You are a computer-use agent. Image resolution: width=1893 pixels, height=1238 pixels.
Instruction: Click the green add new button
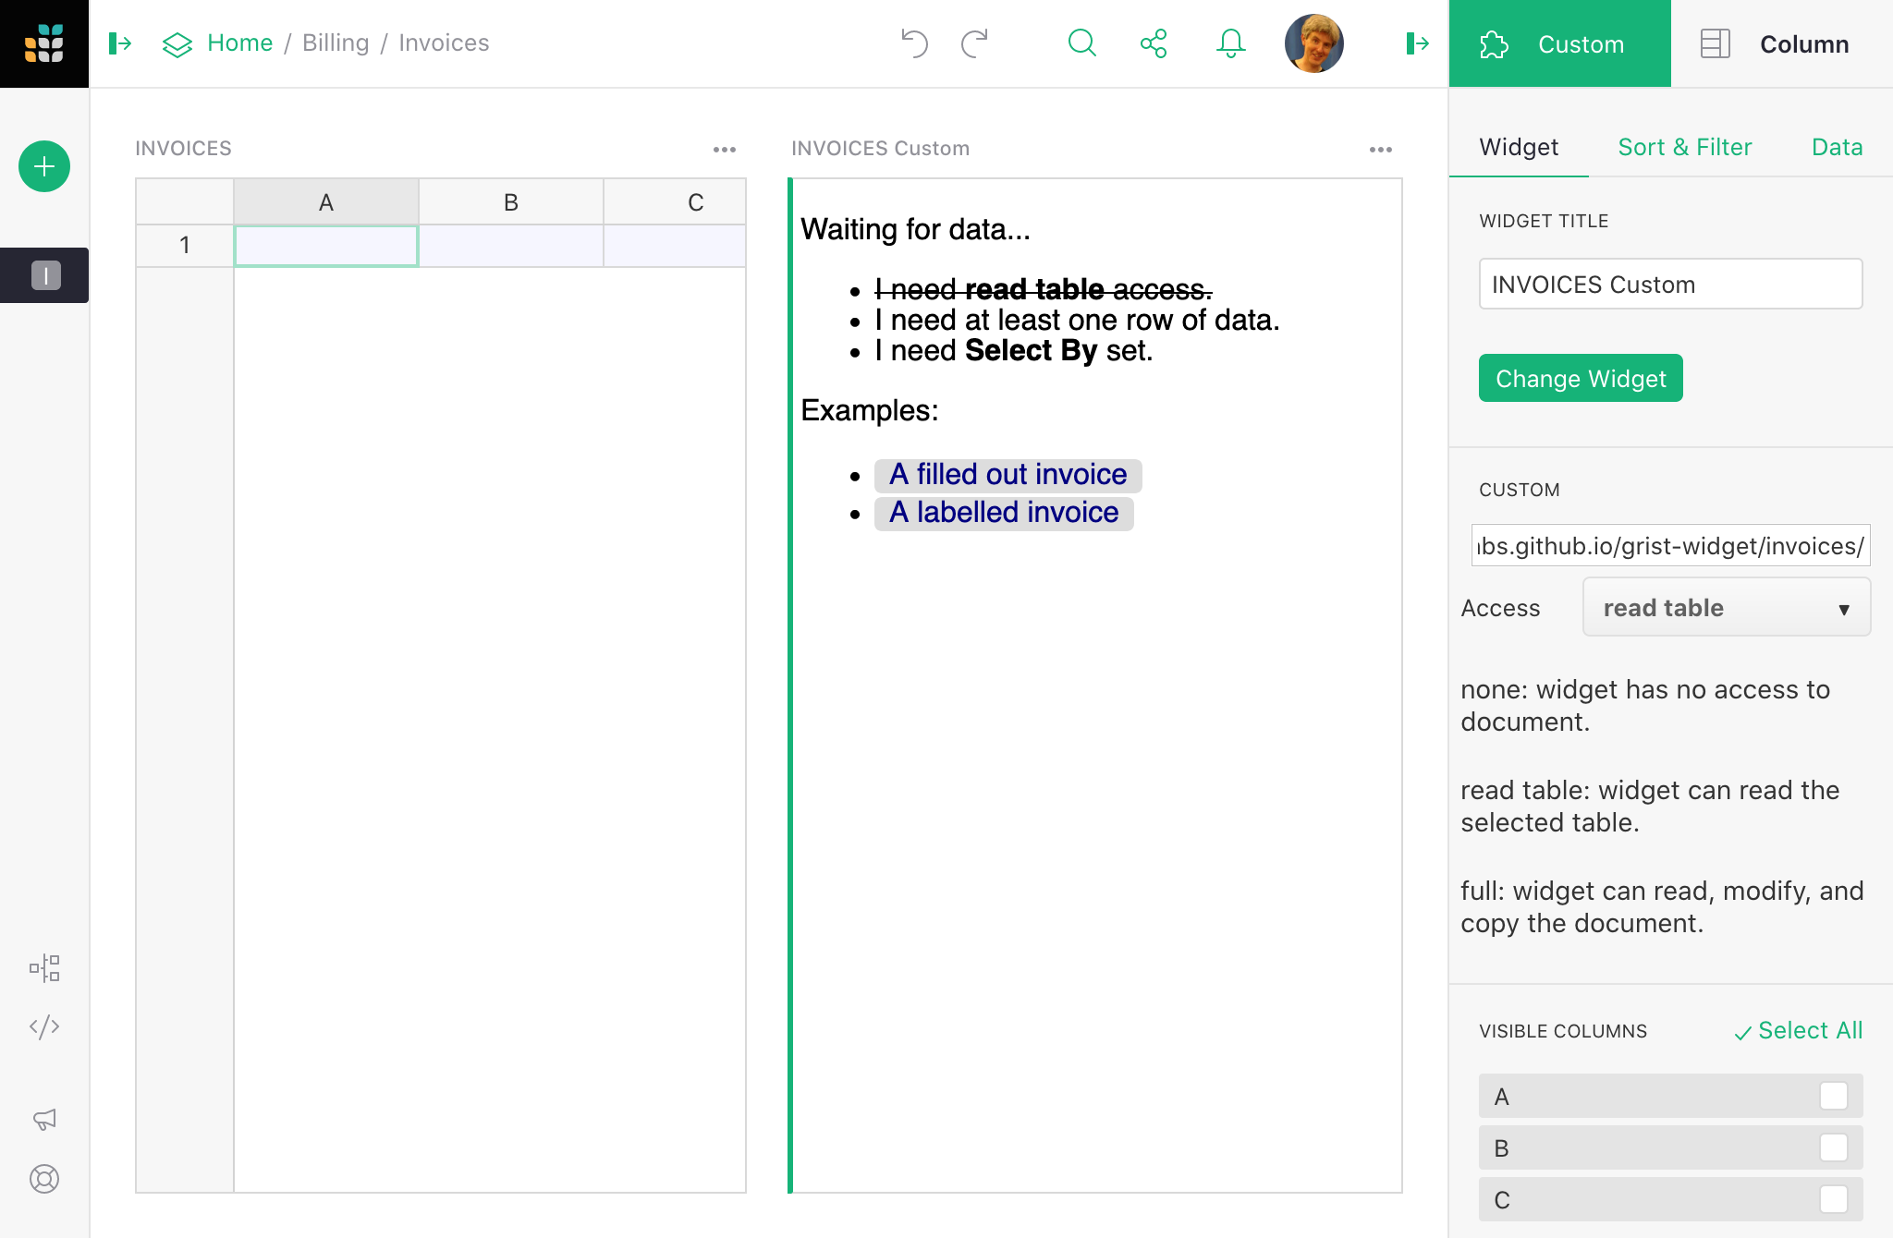(x=44, y=166)
